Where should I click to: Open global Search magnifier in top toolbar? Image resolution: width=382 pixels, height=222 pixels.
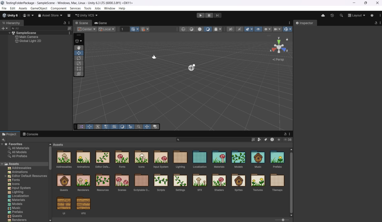(341, 15)
